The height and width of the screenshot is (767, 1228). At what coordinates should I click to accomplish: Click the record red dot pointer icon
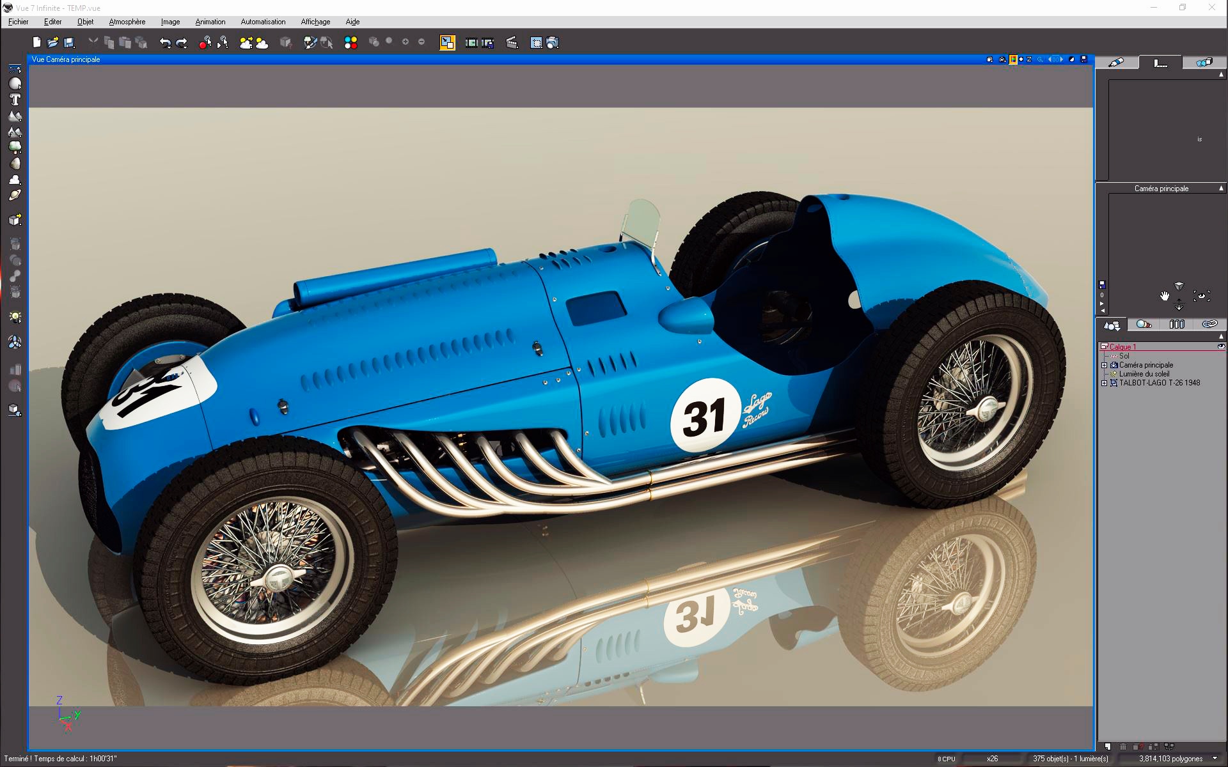(x=205, y=43)
